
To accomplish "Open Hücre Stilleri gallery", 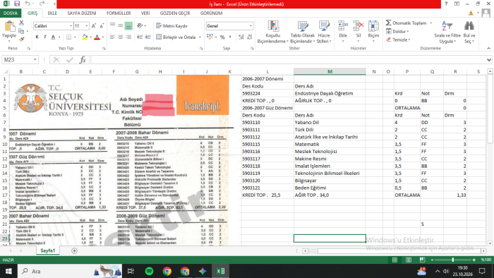I will click(324, 32).
